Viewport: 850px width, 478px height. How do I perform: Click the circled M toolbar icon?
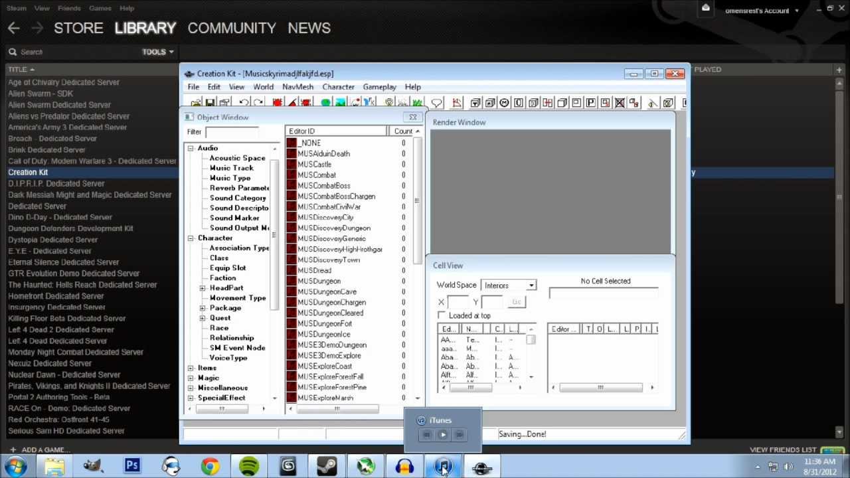click(504, 103)
